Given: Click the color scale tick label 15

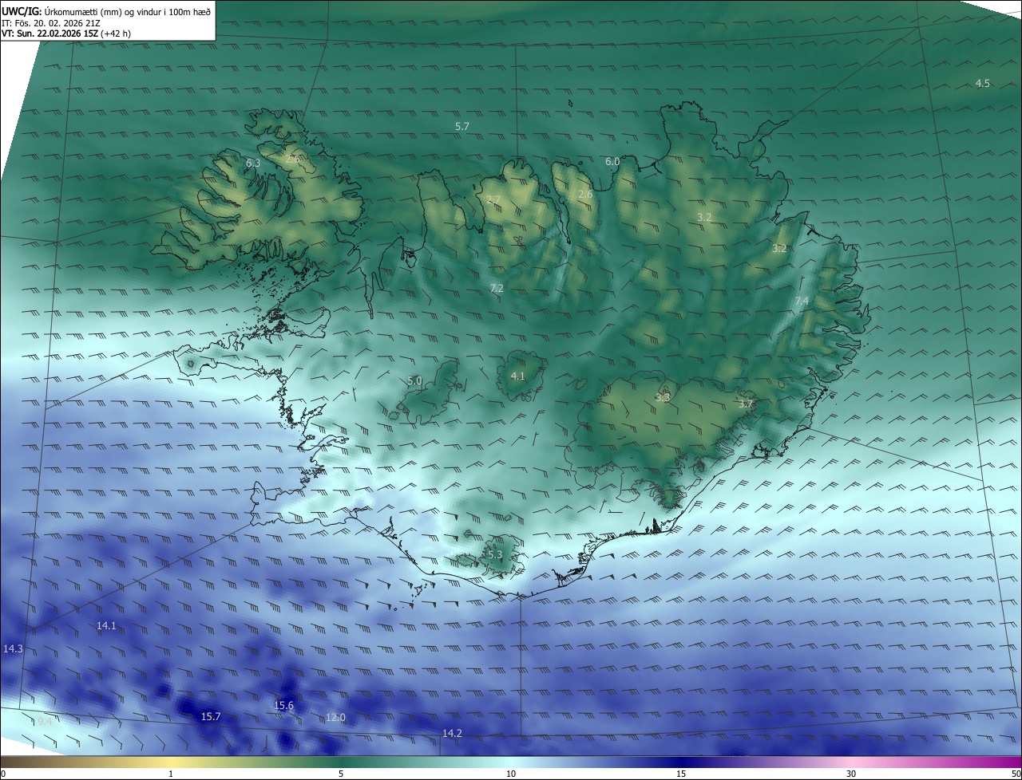Looking at the screenshot, I should 681,774.
